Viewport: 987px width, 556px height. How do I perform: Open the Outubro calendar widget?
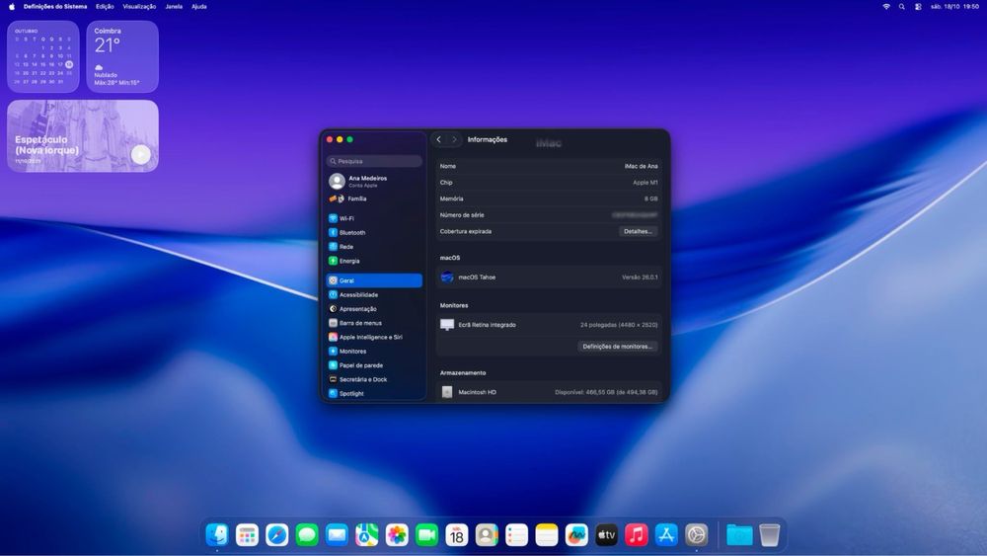click(43, 56)
